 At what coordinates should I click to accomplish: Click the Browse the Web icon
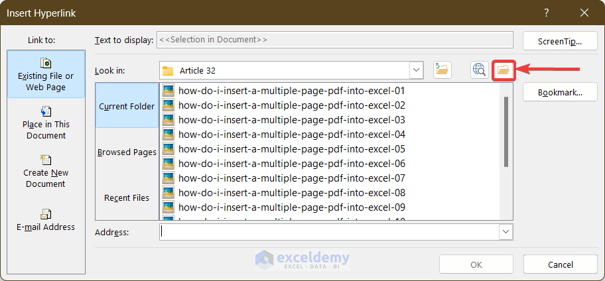pos(479,70)
